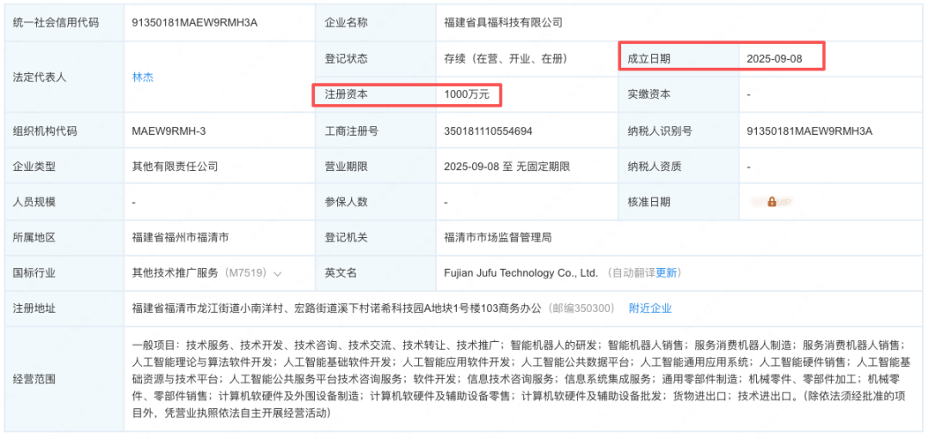
Task: Select business registration number 350181110554694
Action: [488, 131]
